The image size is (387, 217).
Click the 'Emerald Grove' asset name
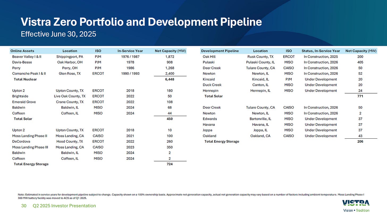24,102
